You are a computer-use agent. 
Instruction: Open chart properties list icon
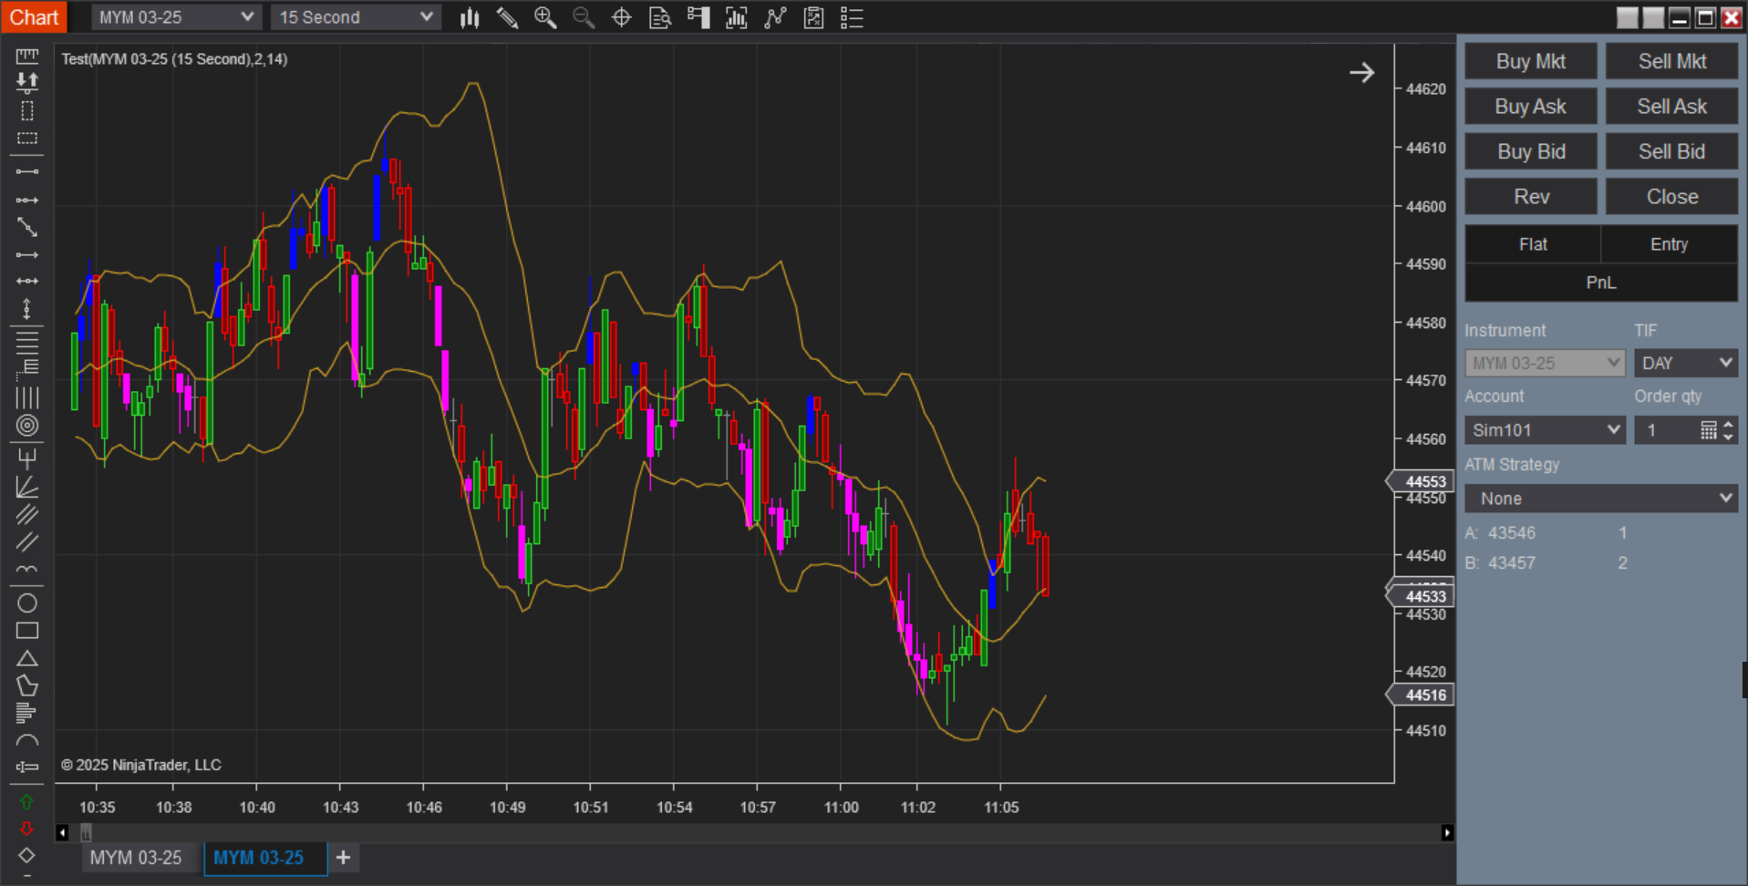852,17
